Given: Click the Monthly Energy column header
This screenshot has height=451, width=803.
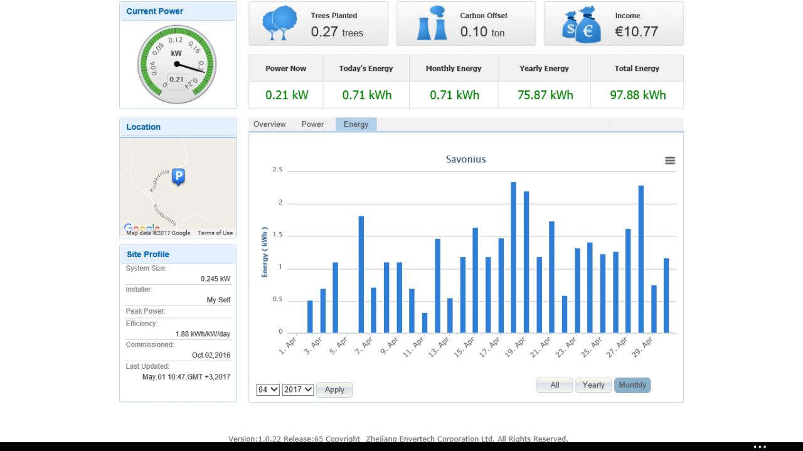Looking at the screenshot, I should (454, 68).
